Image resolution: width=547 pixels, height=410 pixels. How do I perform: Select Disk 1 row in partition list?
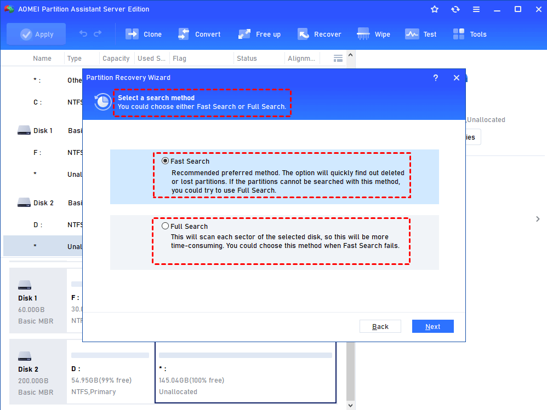(43, 131)
